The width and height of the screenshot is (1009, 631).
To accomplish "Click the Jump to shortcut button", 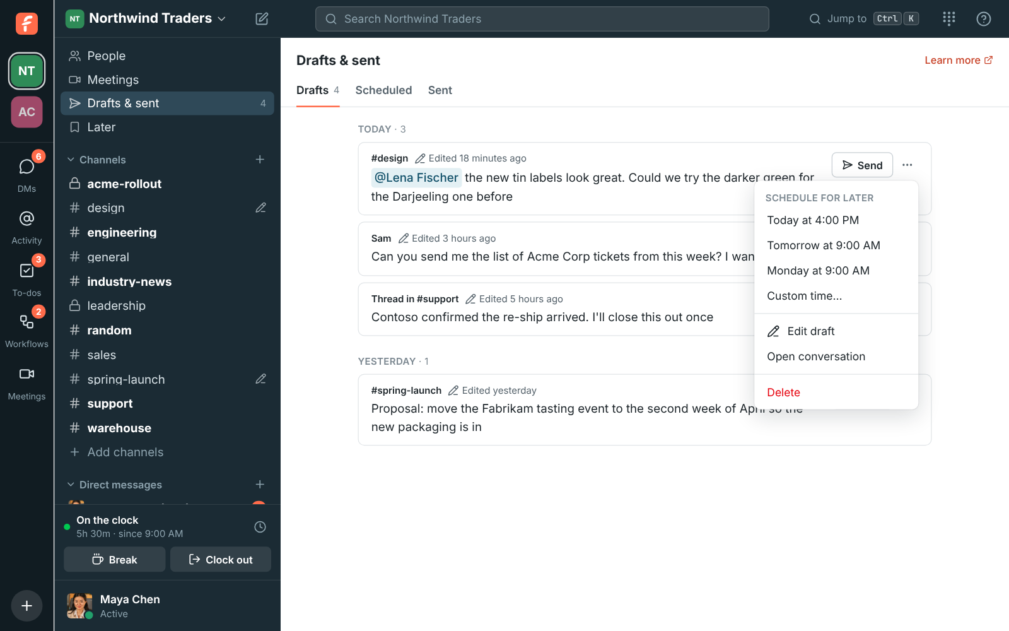I will point(864,19).
